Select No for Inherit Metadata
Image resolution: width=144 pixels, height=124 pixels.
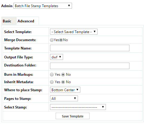(x=63, y=82)
